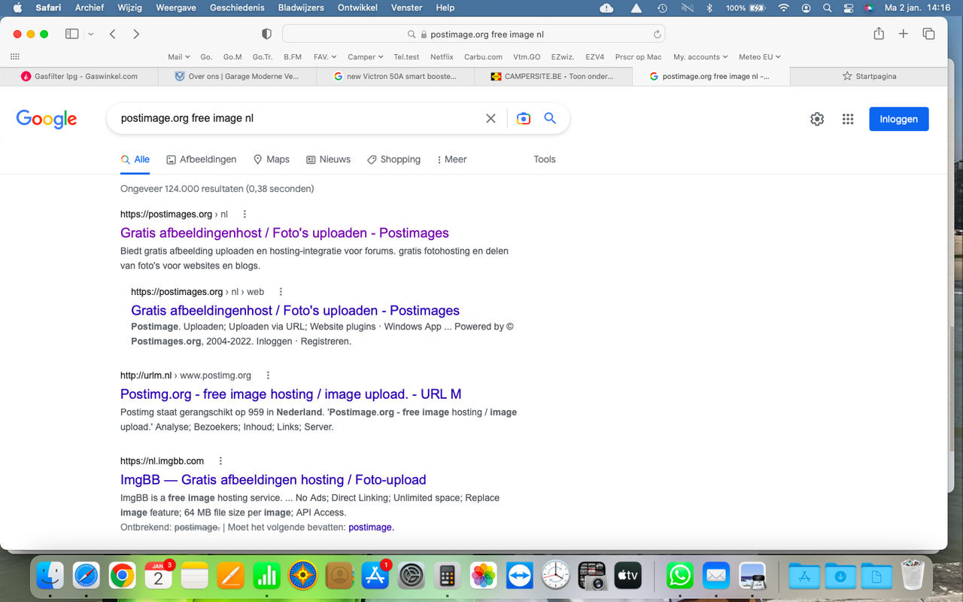Switch to the Gasfilter lpg tab

tap(79, 76)
